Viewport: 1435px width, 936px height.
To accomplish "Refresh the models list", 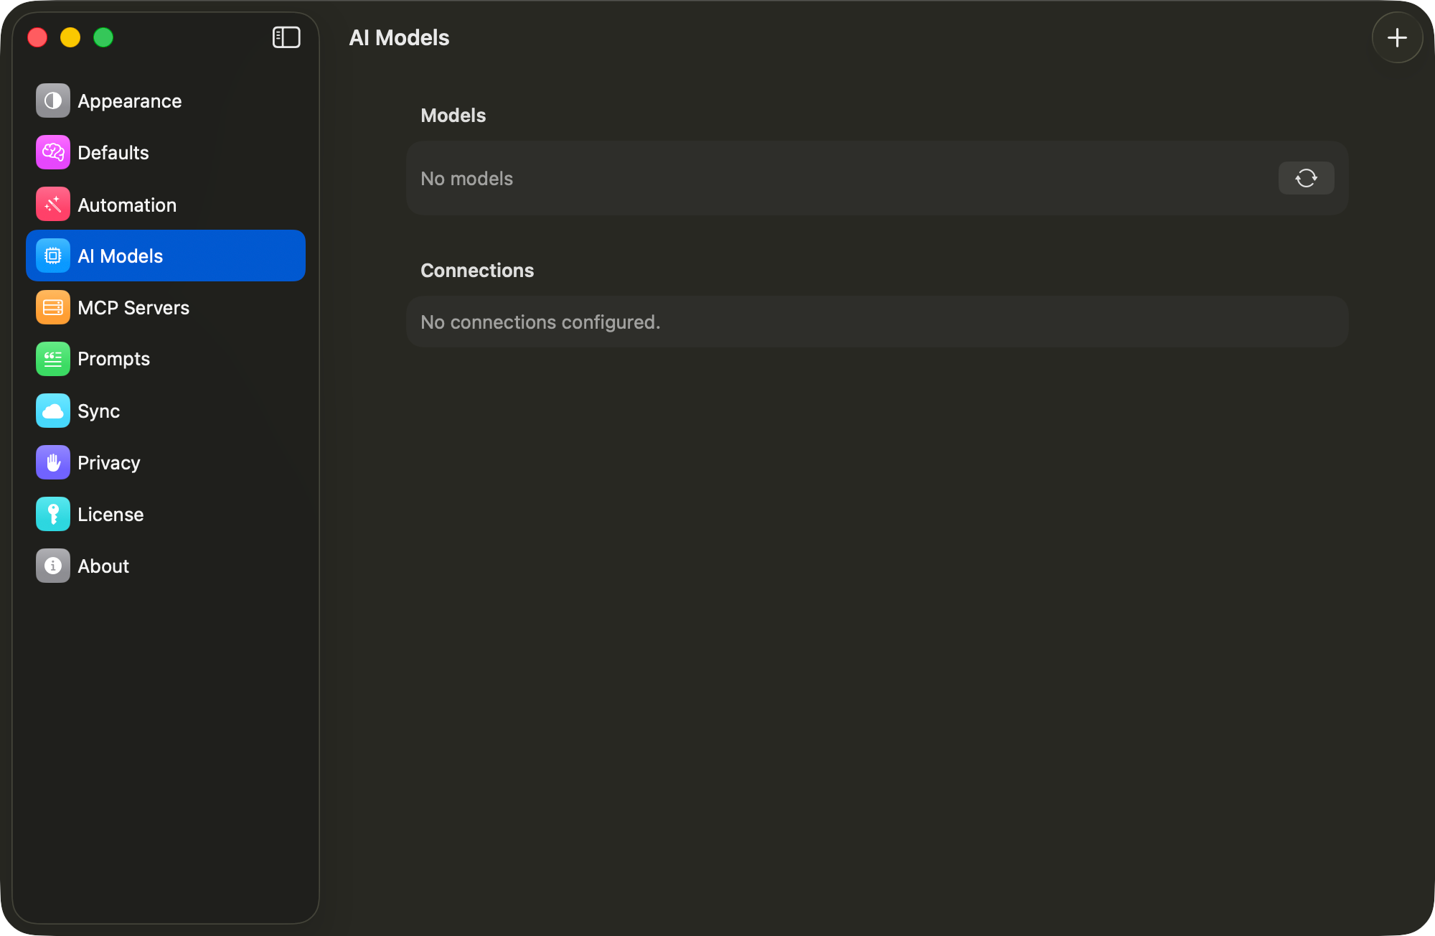I will pos(1306,178).
